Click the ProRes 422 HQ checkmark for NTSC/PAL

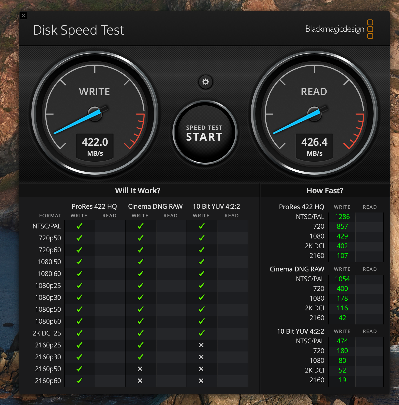[x=79, y=226]
